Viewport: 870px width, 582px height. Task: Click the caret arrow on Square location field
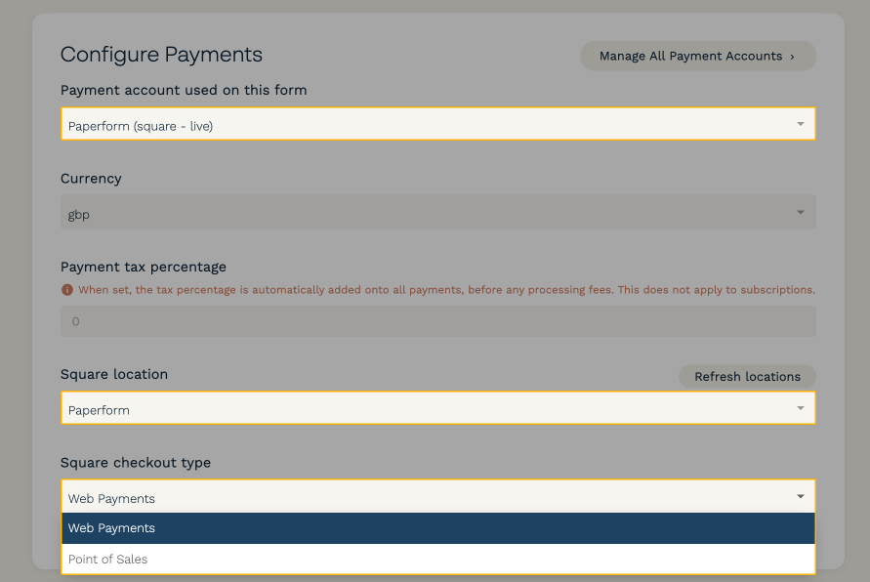[x=800, y=408]
